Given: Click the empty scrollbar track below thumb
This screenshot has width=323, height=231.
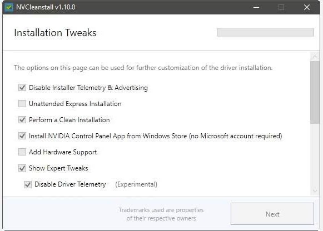Looking at the screenshot, I should (315, 155).
